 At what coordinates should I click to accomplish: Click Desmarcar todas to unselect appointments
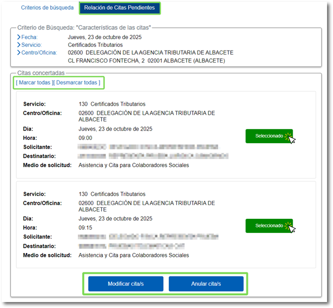click(x=77, y=83)
